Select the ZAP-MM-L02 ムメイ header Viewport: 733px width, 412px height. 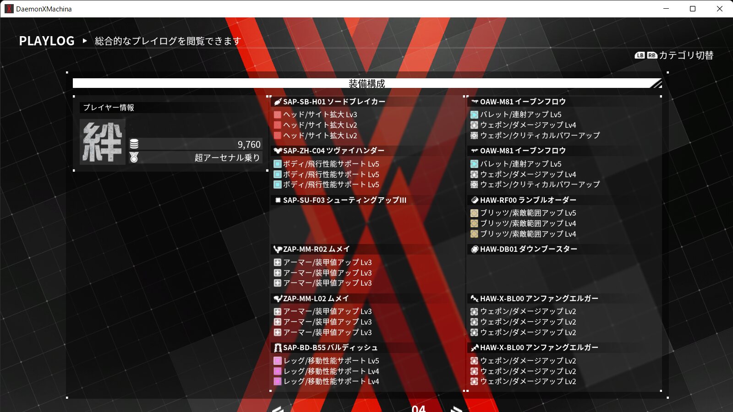coord(316,298)
